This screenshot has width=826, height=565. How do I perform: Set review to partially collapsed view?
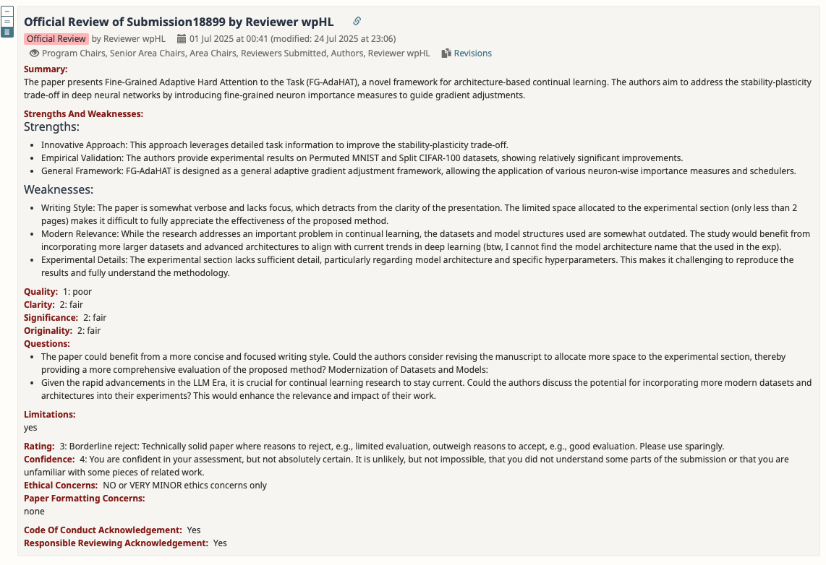point(7,22)
